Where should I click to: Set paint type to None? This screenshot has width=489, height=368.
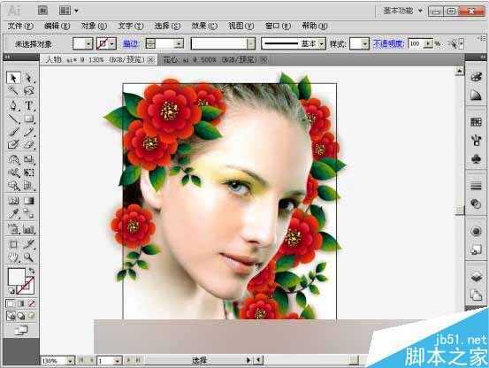32,303
